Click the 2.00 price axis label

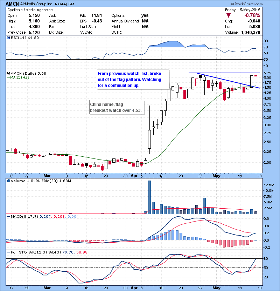tap(267, 162)
